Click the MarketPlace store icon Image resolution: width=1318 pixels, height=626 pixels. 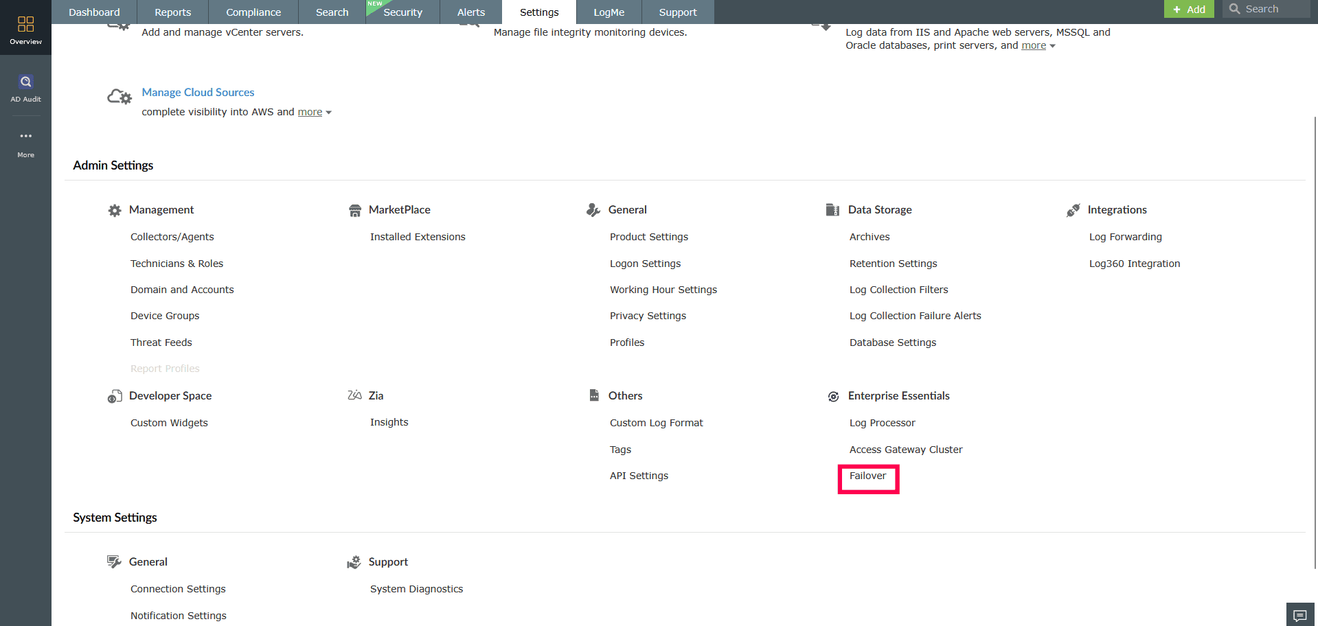[x=354, y=211]
